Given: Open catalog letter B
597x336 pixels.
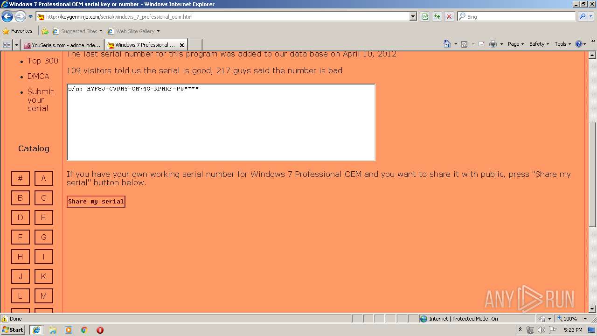Looking at the screenshot, I should pos(21,198).
